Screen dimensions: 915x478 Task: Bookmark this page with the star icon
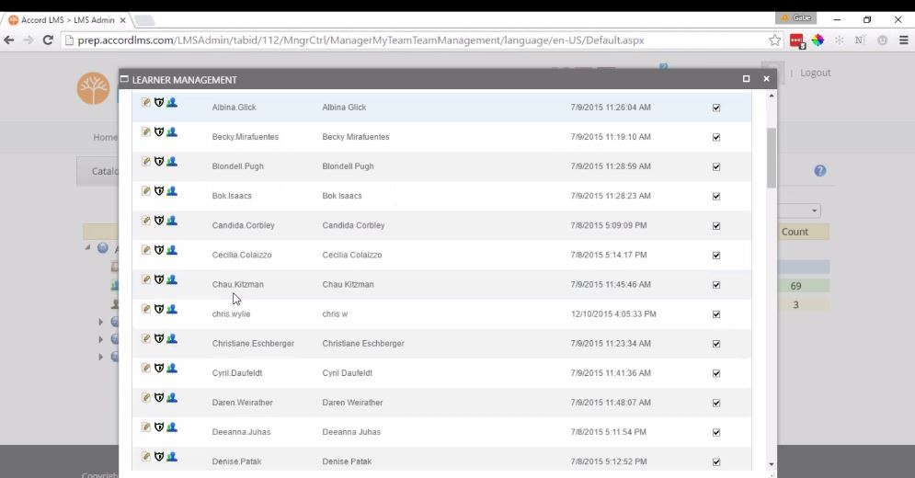click(x=775, y=40)
